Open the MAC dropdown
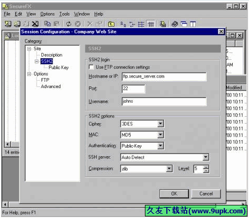Image resolution: width=249 pixels, height=218 pixels. pyautogui.click(x=161, y=135)
